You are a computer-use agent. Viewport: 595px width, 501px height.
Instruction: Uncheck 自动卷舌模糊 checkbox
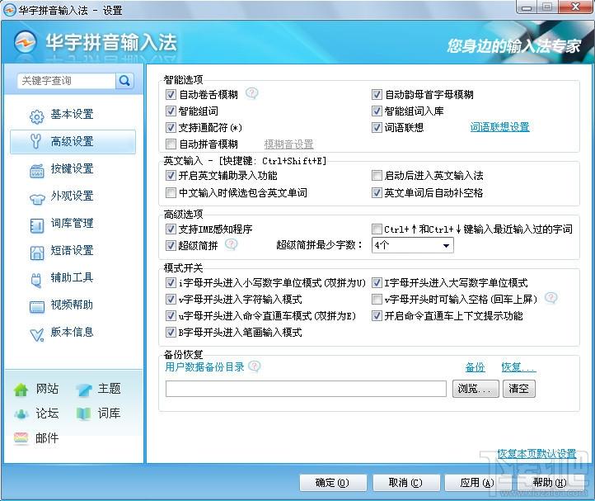171,94
